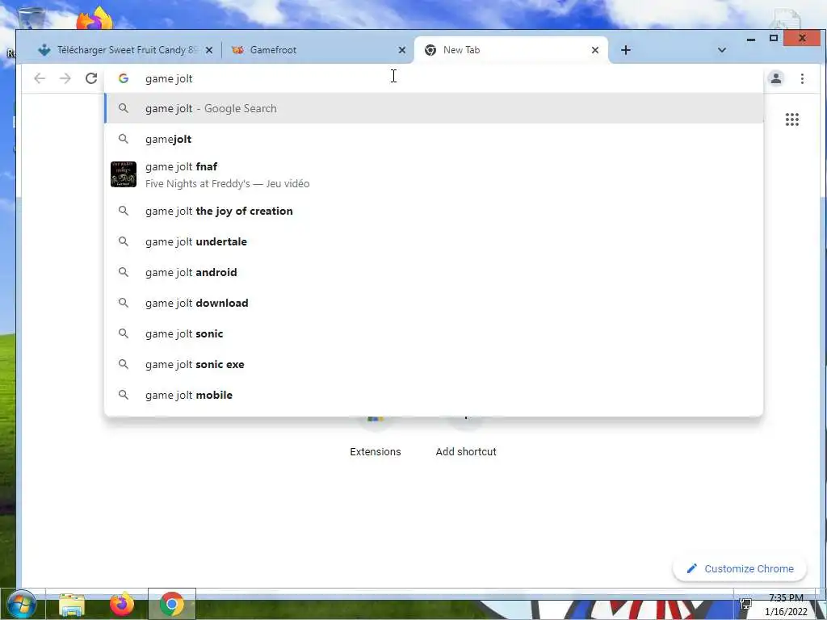Minimize the Chrome window
Viewport: 827px width, 620px height.
click(751, 39)
